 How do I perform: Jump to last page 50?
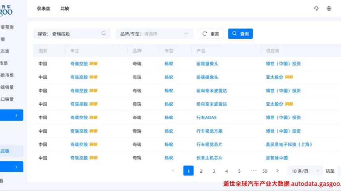click(264, 171)
